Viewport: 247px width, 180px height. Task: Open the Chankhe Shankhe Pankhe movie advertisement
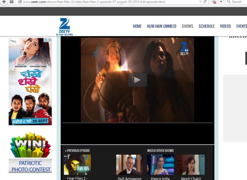[x=30, y=82]
